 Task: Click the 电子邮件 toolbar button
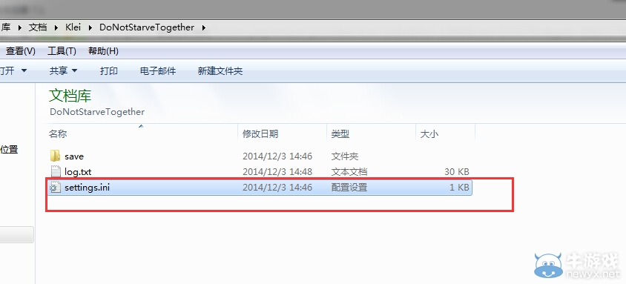[x=158, y=71]
